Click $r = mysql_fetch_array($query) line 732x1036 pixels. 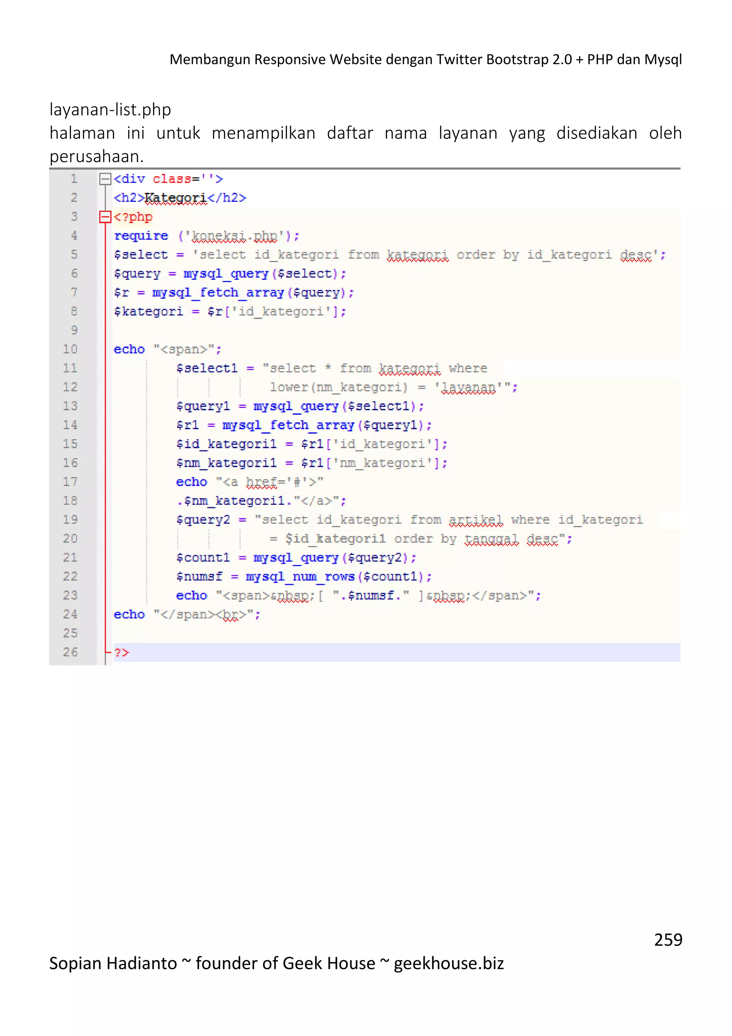click(x=233, y=293)
